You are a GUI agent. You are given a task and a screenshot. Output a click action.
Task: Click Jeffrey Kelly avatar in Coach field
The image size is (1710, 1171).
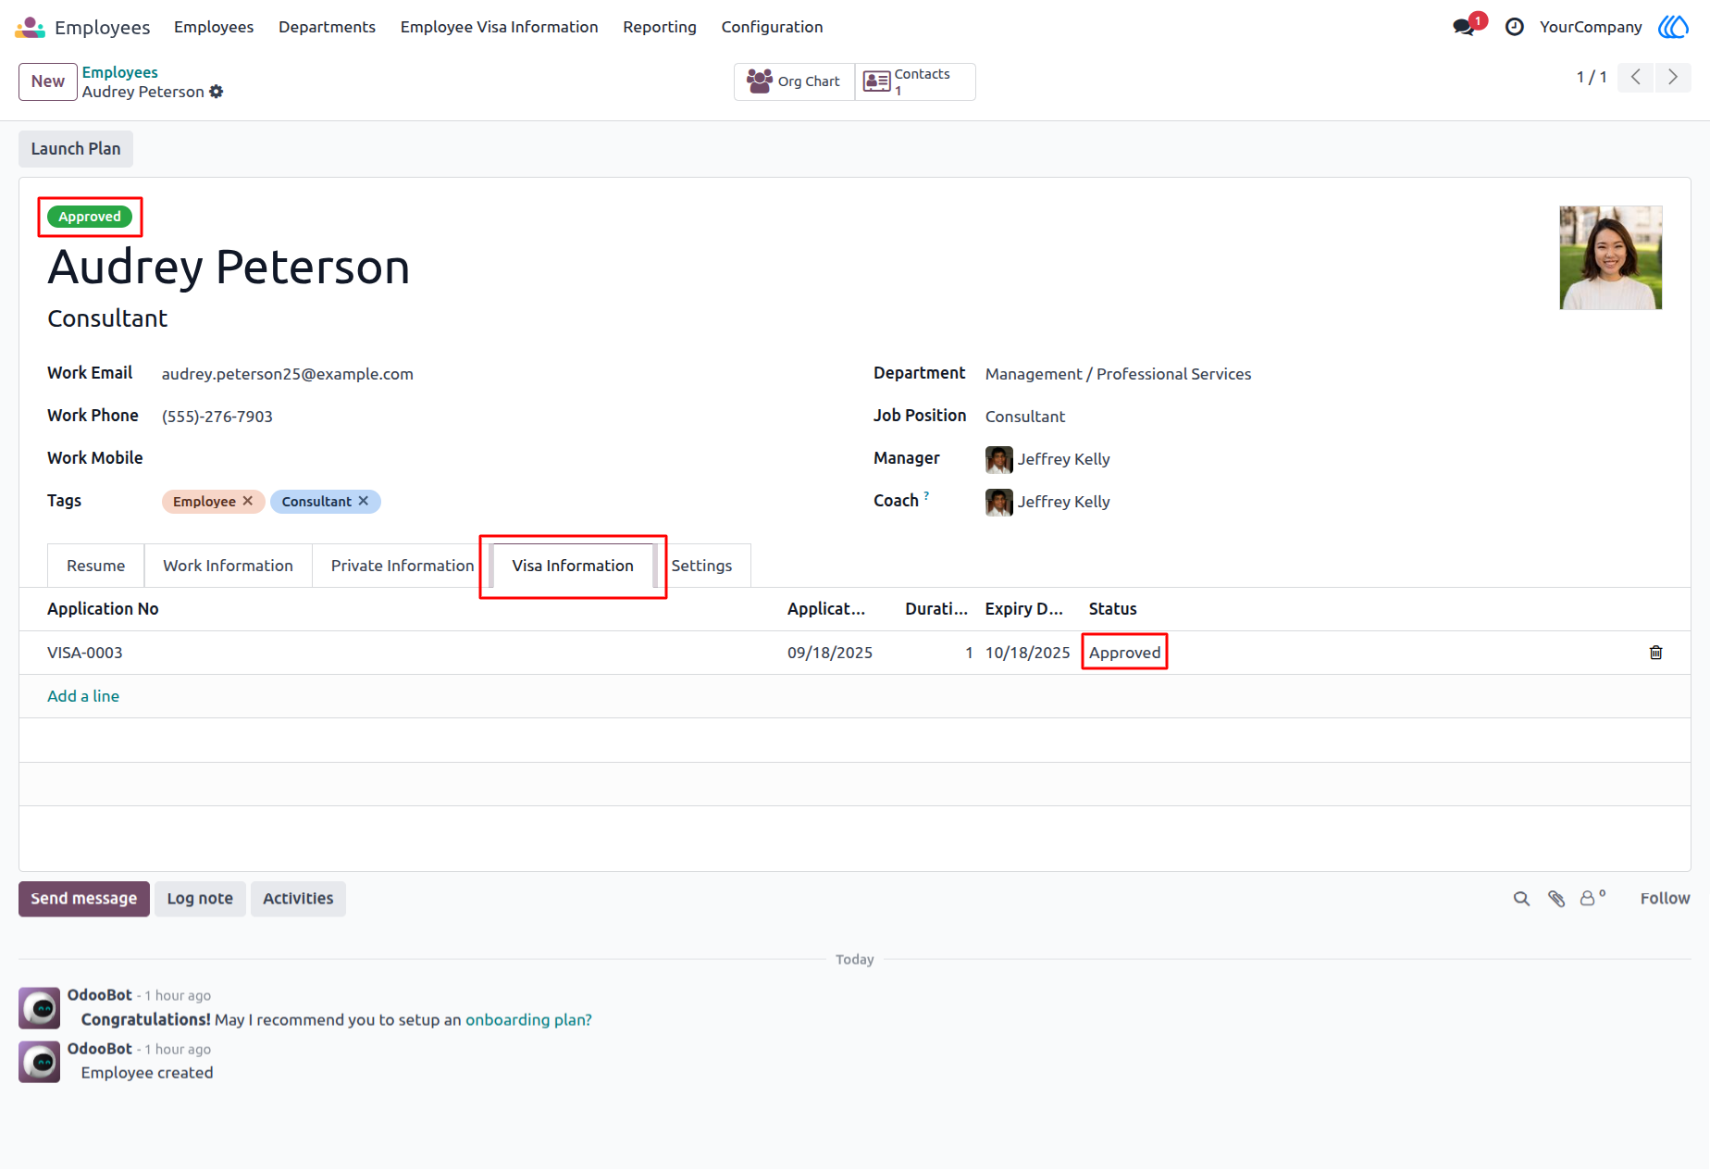tap(999, 502)
